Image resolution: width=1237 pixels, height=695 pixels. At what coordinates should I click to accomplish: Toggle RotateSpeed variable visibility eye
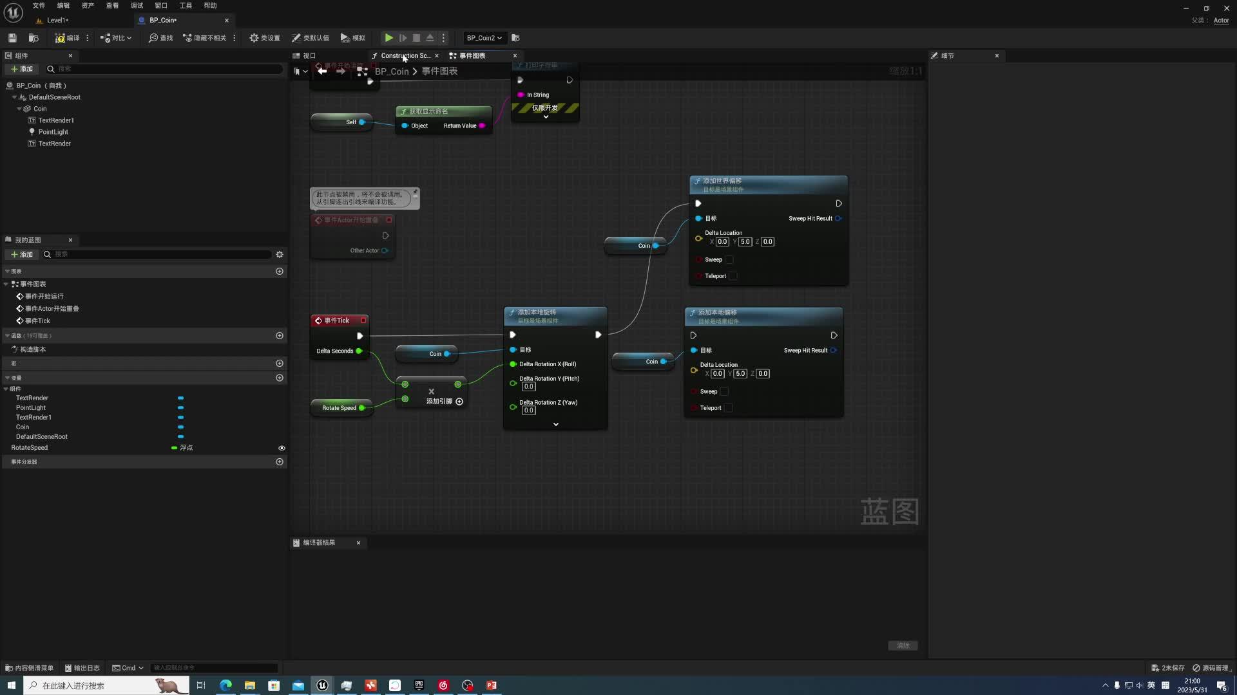pos(282,448)
